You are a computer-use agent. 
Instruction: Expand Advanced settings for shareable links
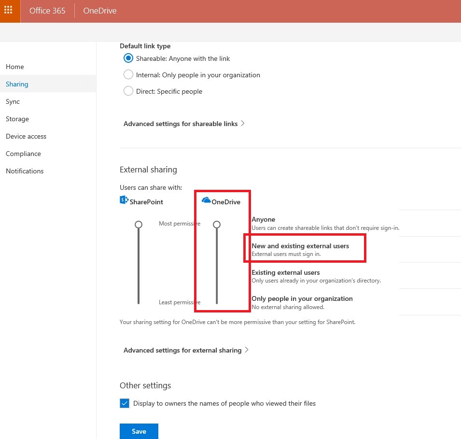(184, 124)
